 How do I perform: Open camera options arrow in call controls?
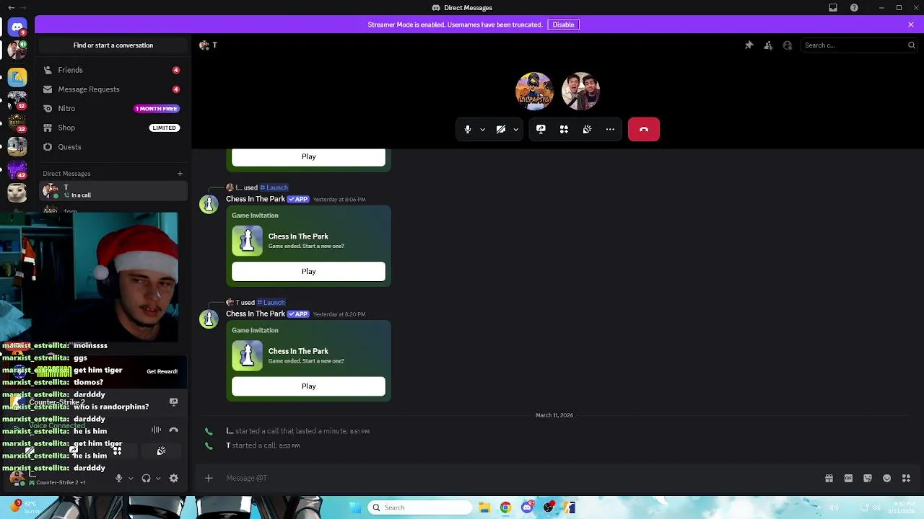(x=515, y=130)
